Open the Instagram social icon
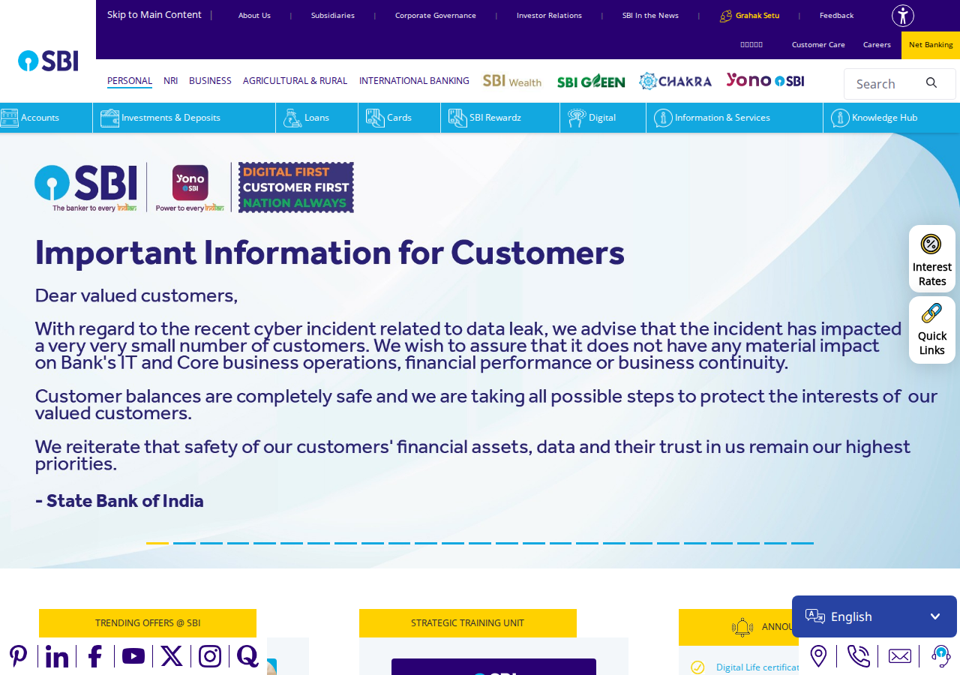 tap(210, 656)
